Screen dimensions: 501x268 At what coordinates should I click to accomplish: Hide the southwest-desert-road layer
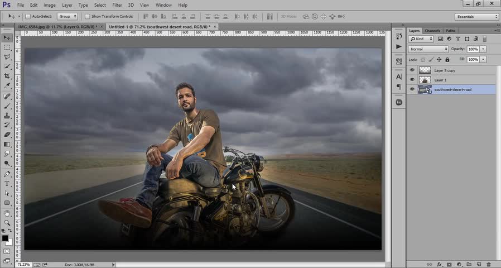coord(412,89)
